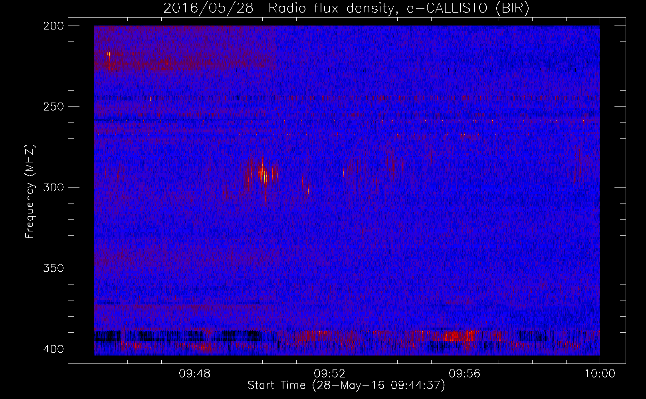Click the 200 frequency tick label
The image size is (646, 399).
(54, 26)
